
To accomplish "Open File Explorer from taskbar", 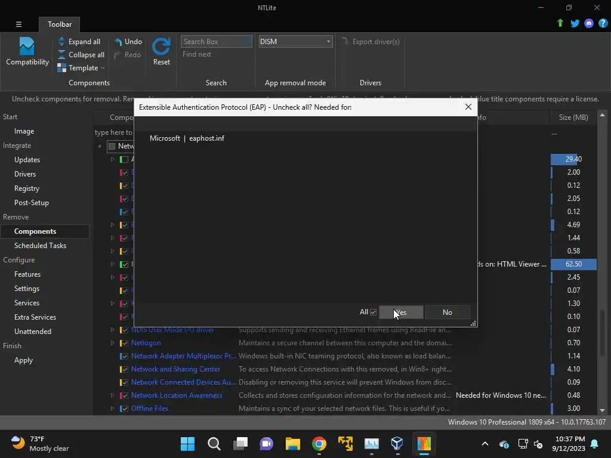I will (292, 444).
